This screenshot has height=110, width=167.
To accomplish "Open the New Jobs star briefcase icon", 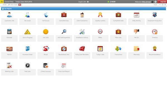I will [x=118, y=32].
